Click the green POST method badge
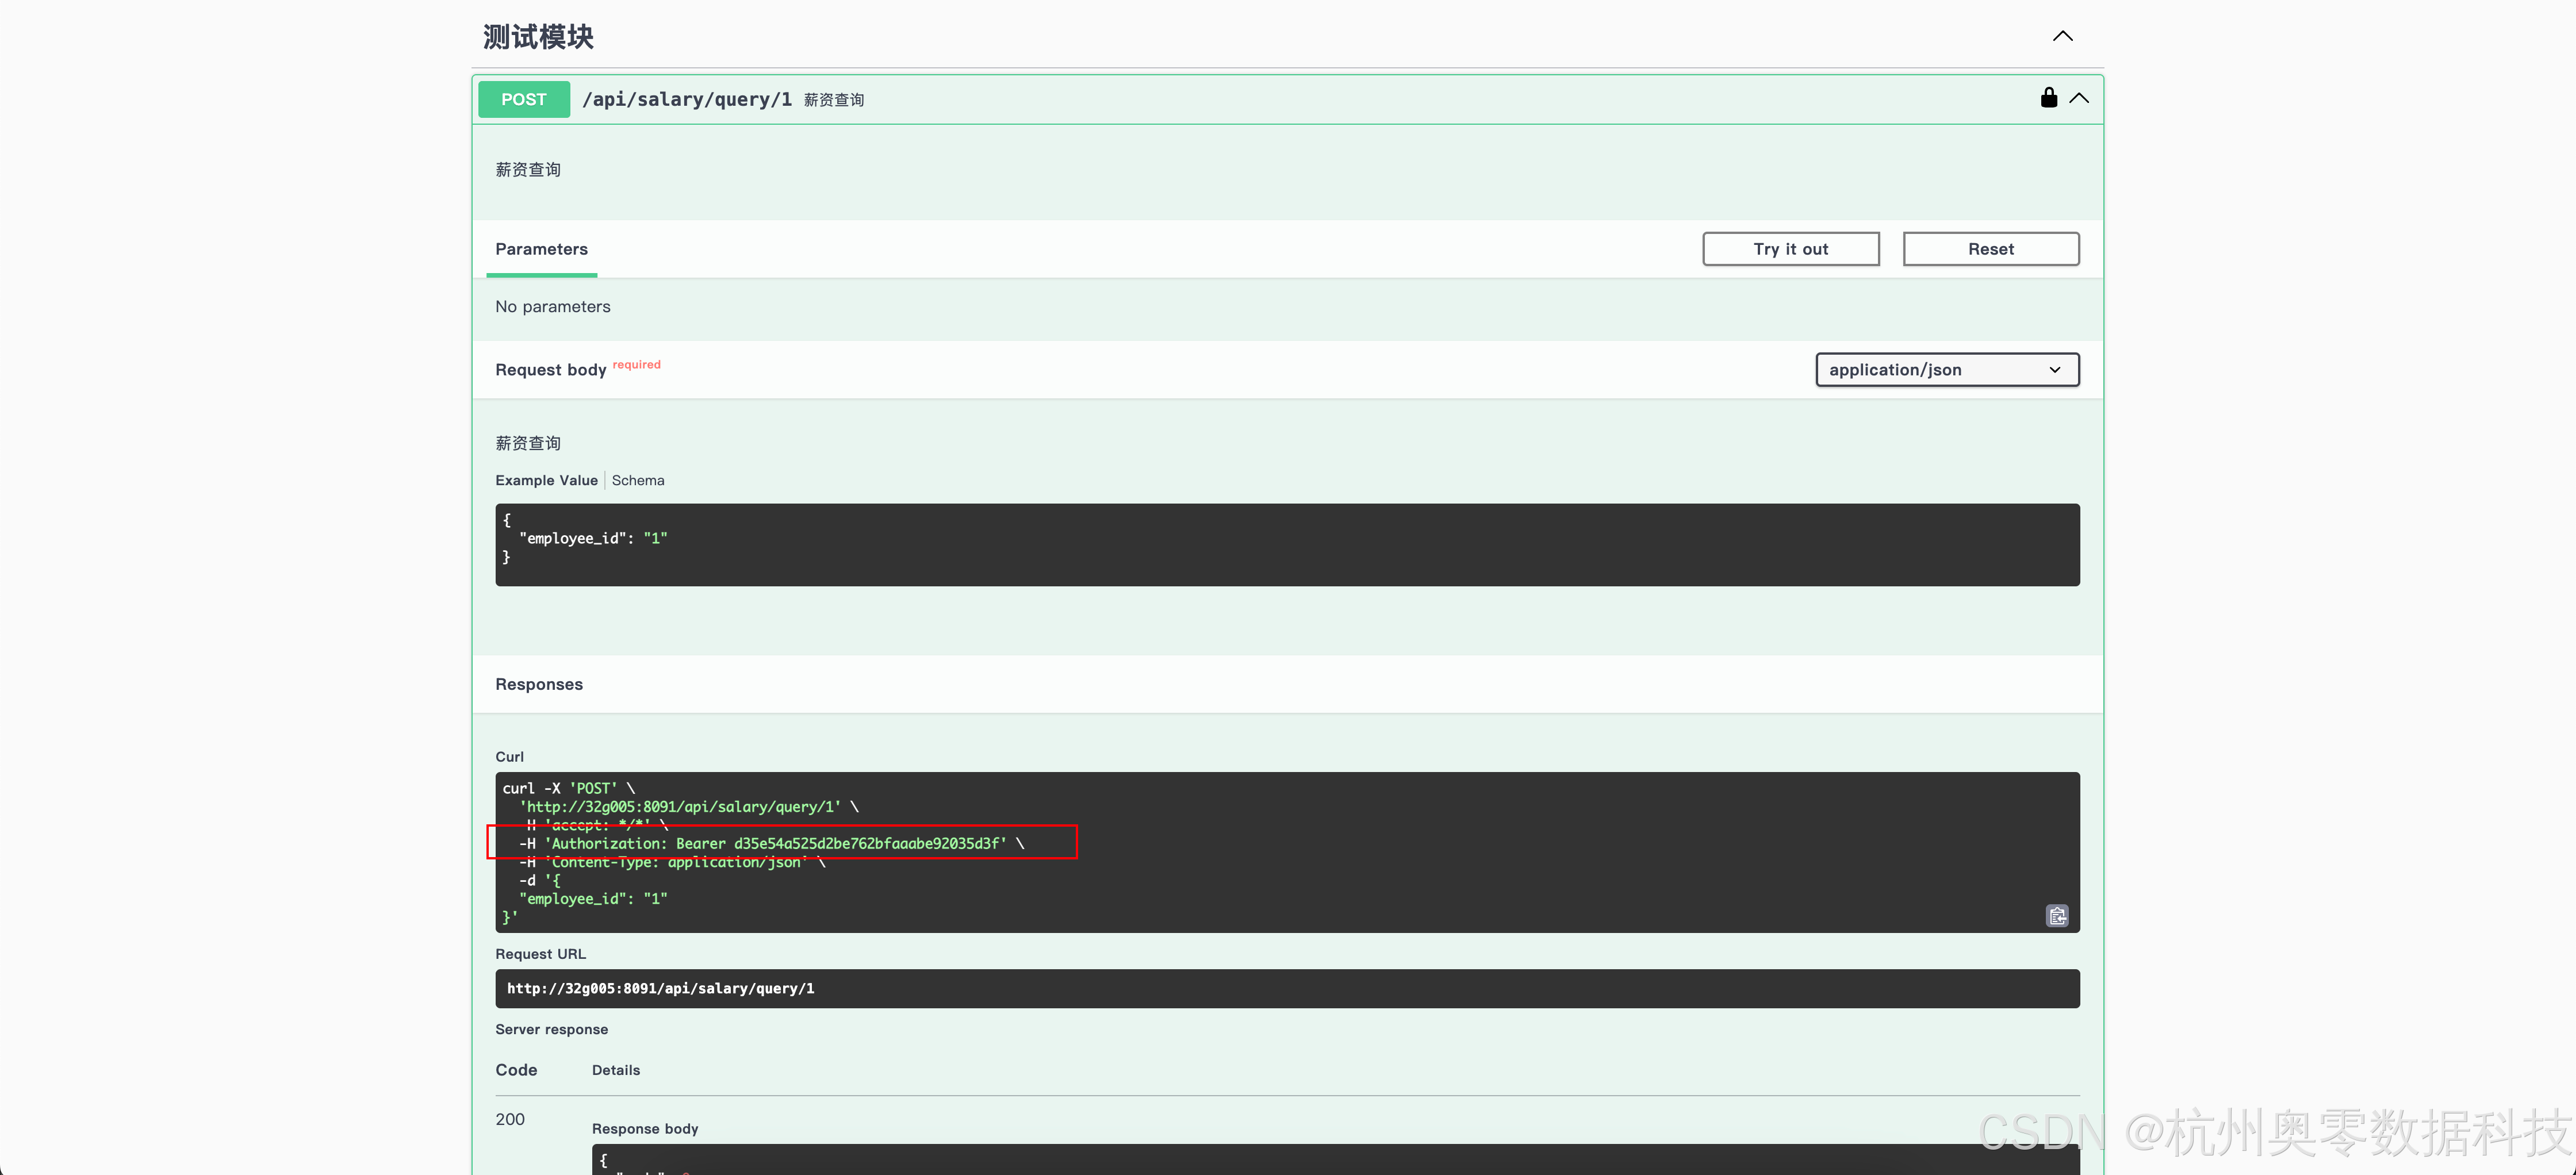Viewport: 2576px width, 1175px height. (x=523, y=99)
